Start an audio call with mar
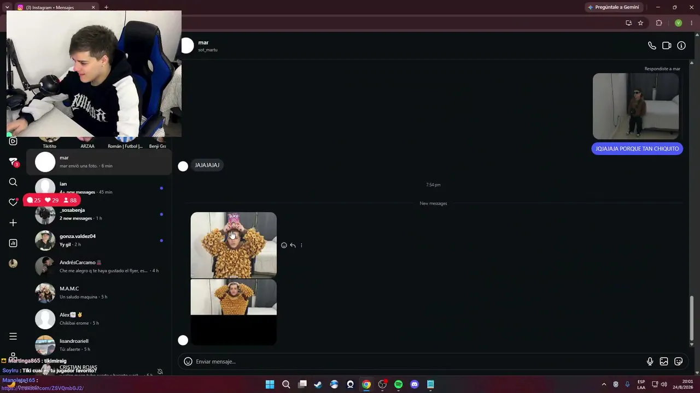Image resolution: width=700 pixels, height=393 pixels. point(652,46)
